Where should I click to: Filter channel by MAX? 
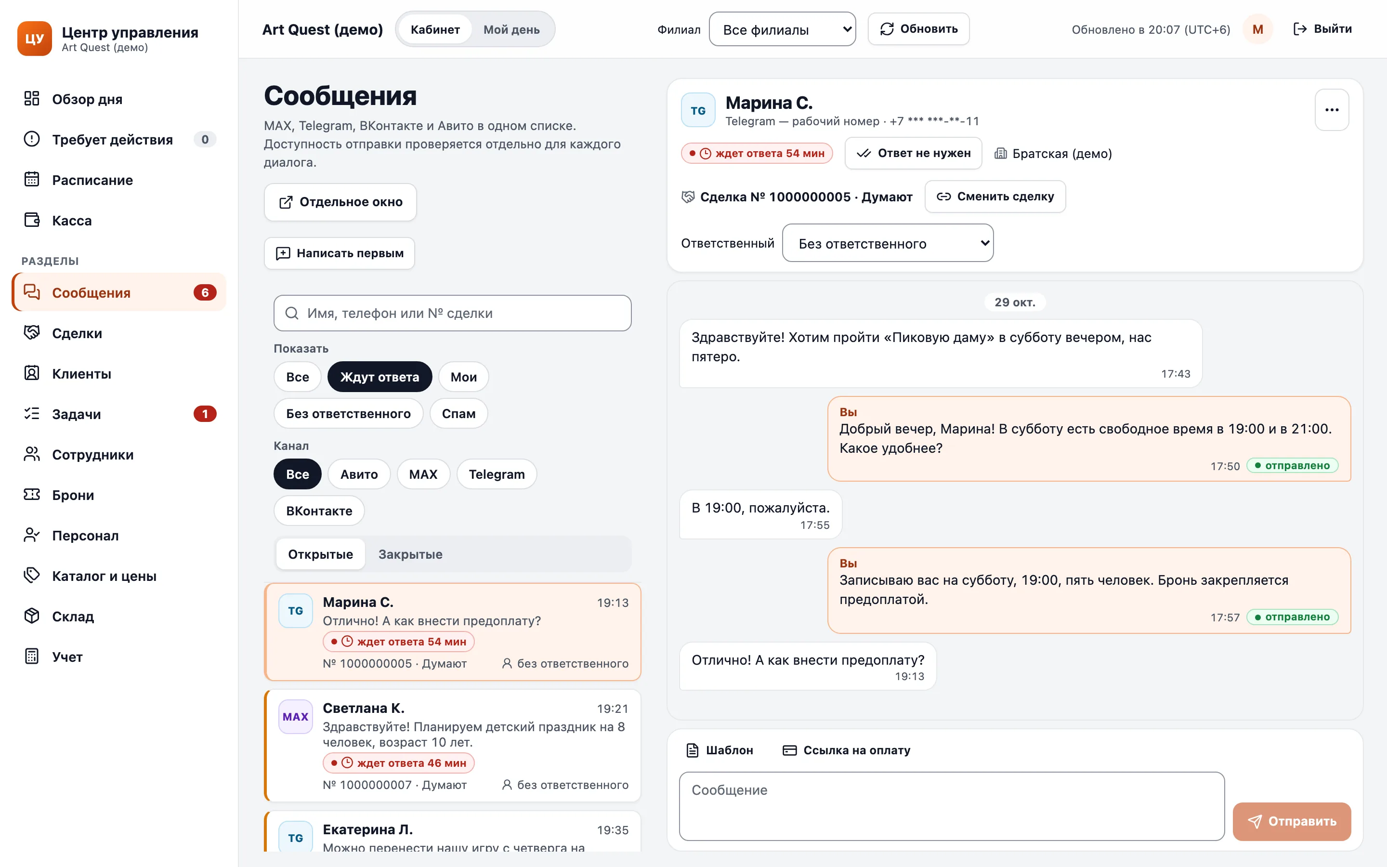tap(423, 474)
